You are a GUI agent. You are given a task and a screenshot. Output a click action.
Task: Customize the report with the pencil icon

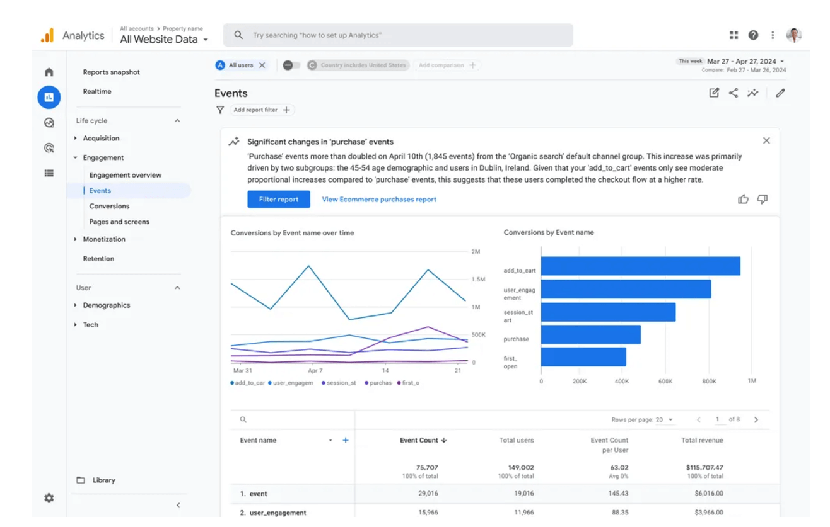point(780,93)
